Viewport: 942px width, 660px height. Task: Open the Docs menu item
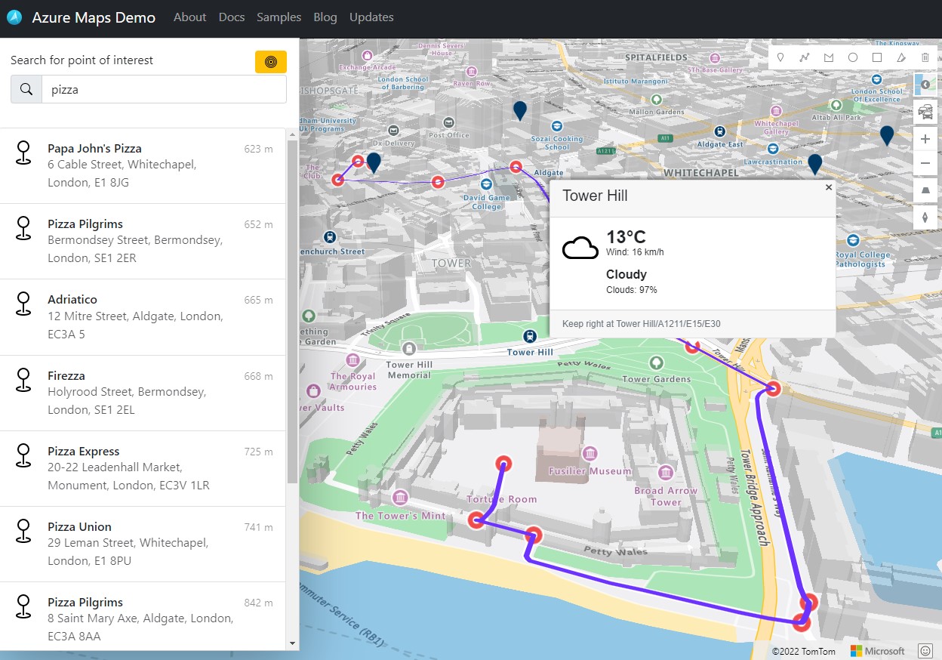pos(232,17)
